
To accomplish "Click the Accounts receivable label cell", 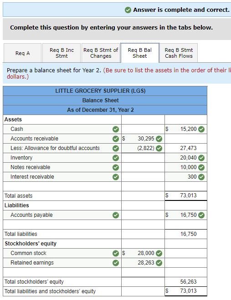I will pos(62,139).
